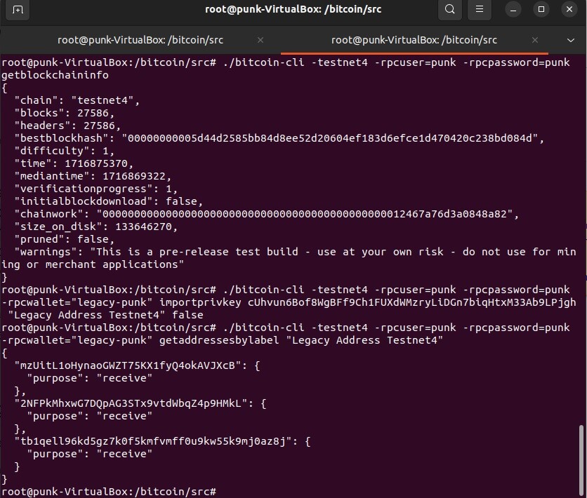Click the "warnings" pre-release test build text
Screen dimensions: 587x498
[289, 258]
